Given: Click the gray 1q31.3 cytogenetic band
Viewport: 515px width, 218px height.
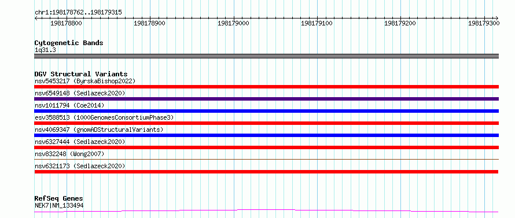Looking at the screenshot, I should (266, 56).
